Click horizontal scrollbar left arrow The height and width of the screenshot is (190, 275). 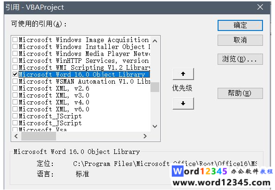(16, 136)
